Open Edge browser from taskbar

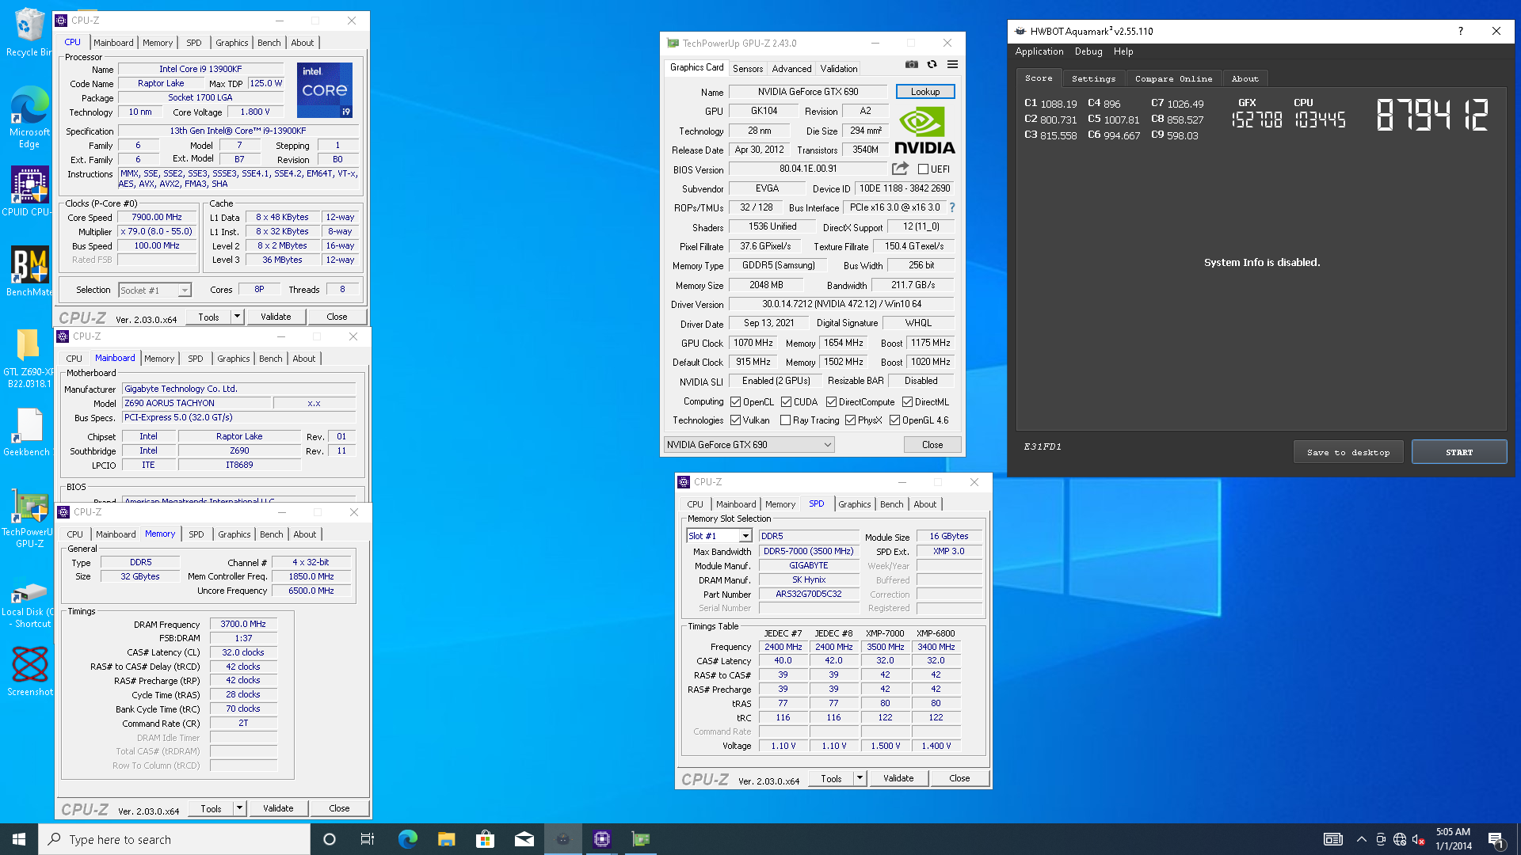click(407, 839)
